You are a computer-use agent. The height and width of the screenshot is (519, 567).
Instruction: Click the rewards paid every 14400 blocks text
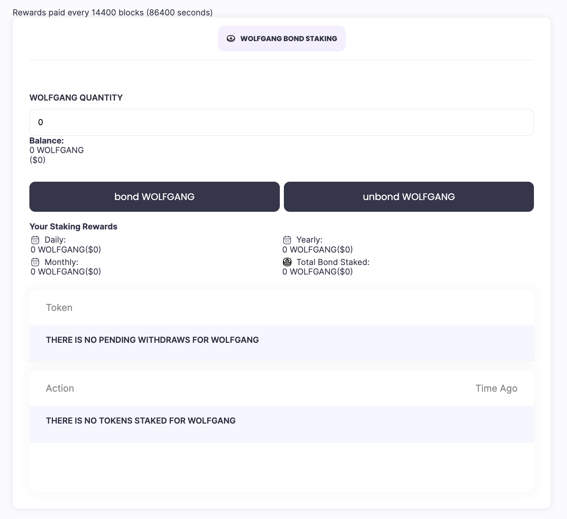112,12
